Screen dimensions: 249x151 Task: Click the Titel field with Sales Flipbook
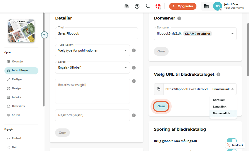(96, 33)
